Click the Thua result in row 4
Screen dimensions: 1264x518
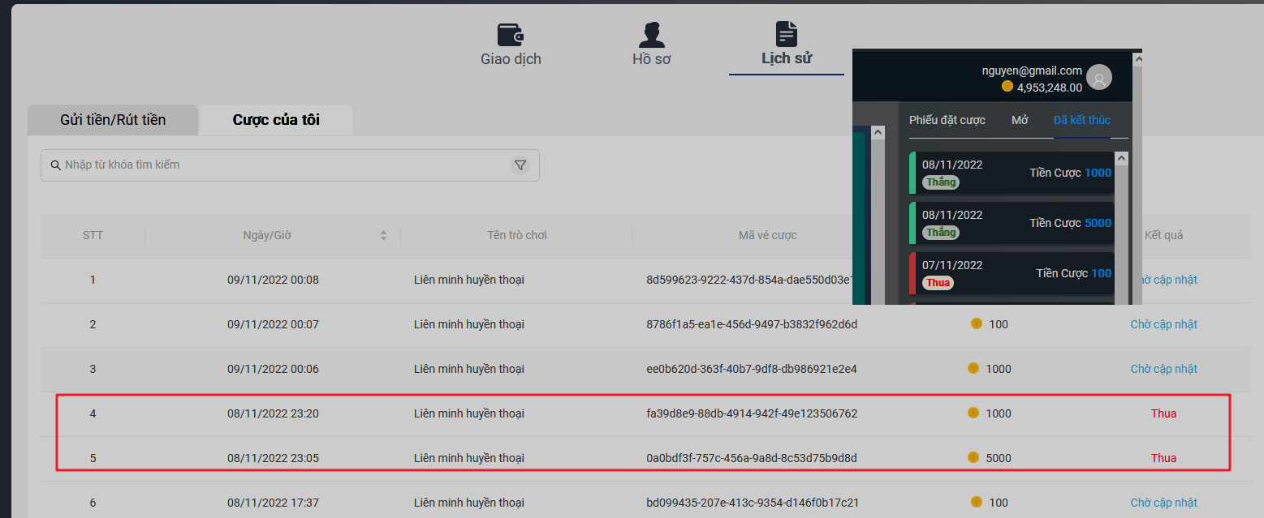click(x=1163, y=413)
